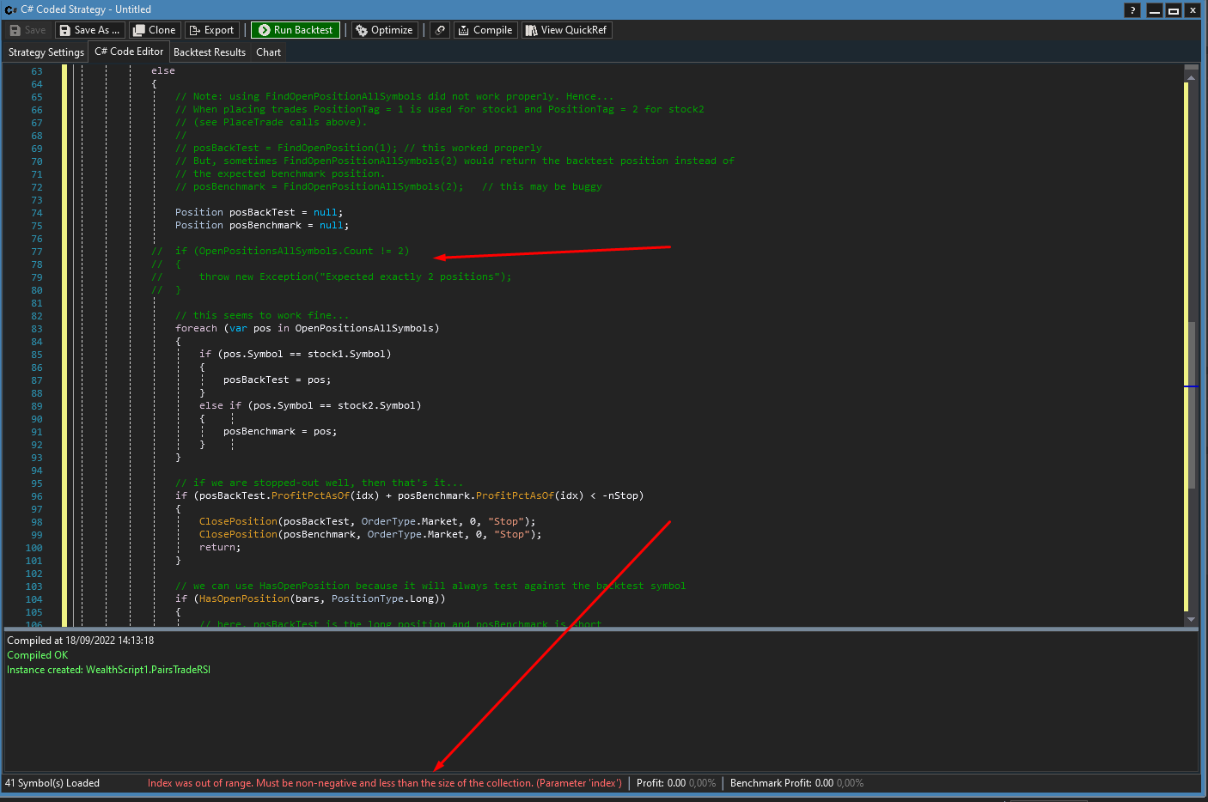
Task: Open the Backtest Results tab
Action: pos(209,52)
